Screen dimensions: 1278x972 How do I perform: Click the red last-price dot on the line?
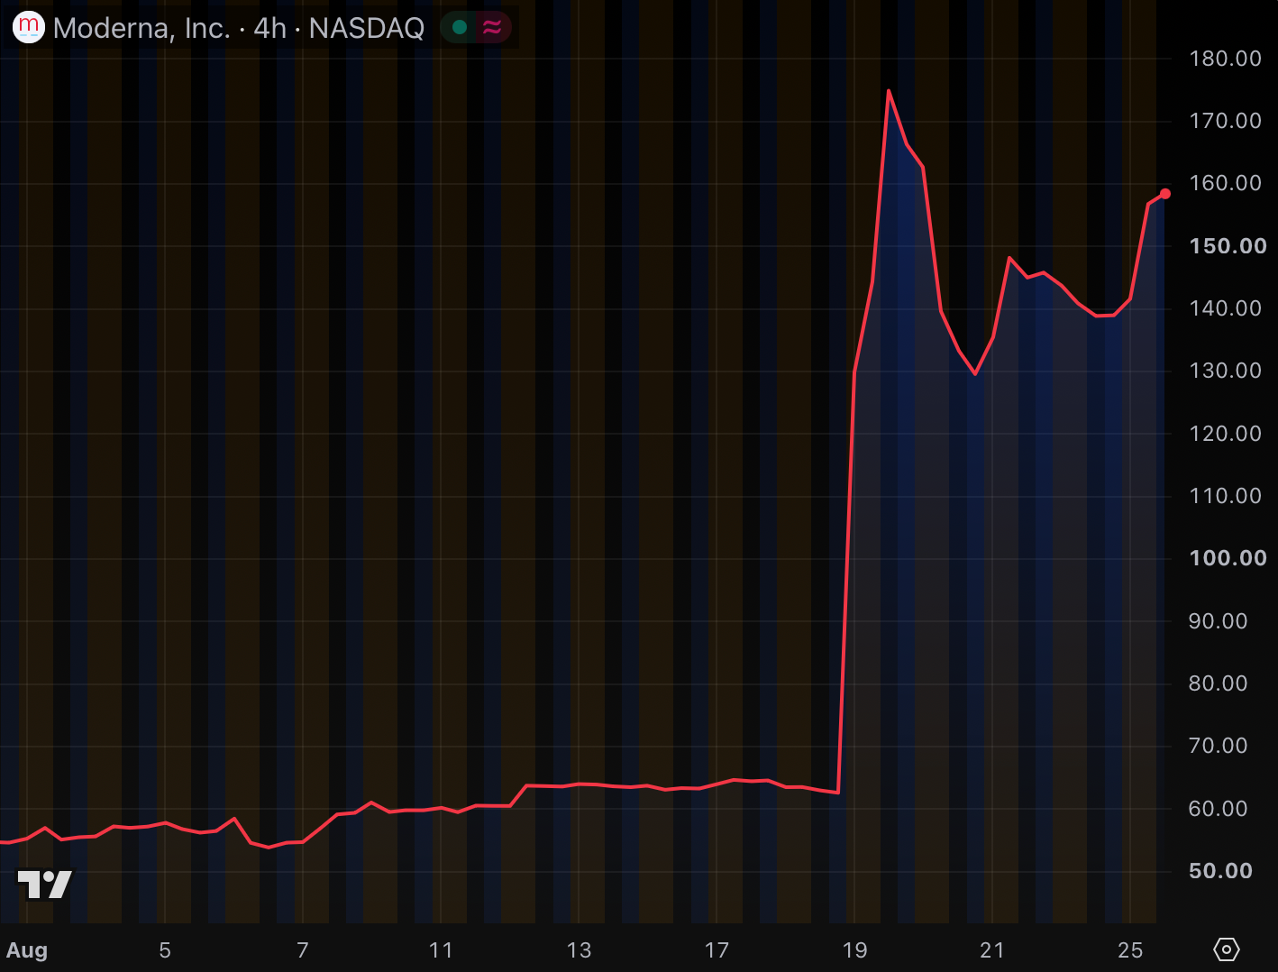pyautogui.click(x=1165, y=194)
